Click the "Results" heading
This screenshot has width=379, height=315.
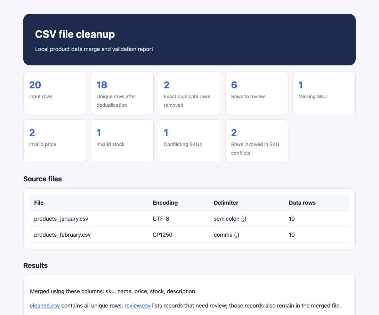[x=35, y=266]
